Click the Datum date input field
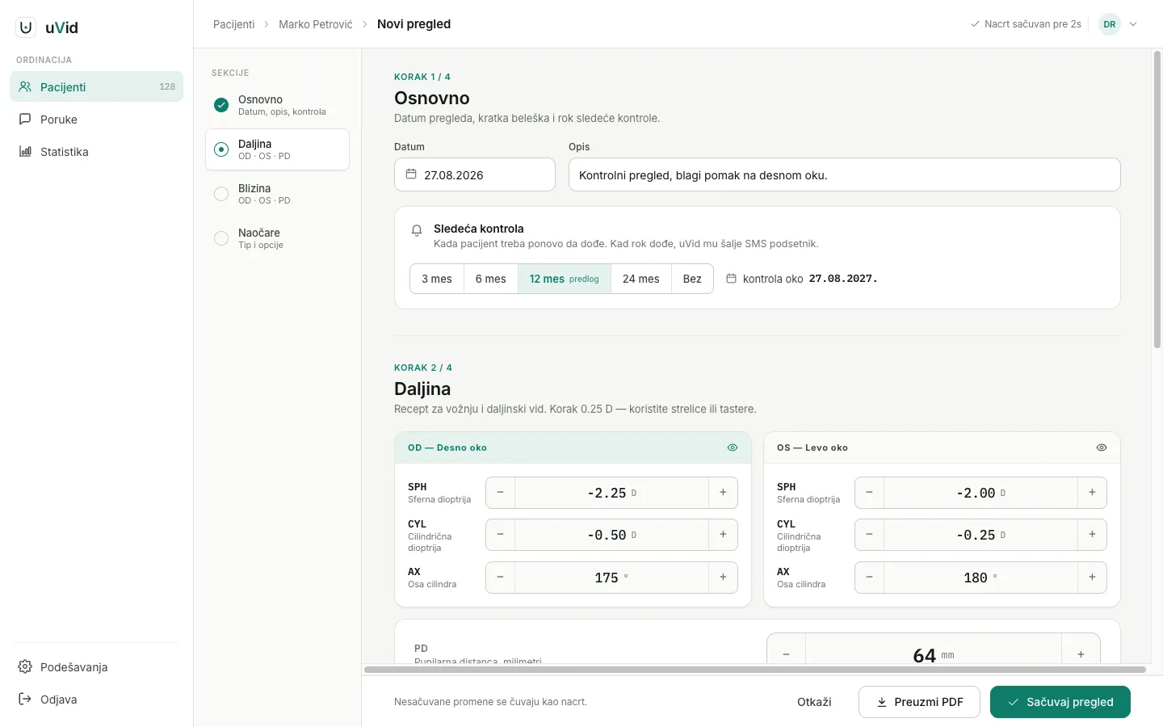The height and width of the screenshot is (727, 1163). coord(475,174)
